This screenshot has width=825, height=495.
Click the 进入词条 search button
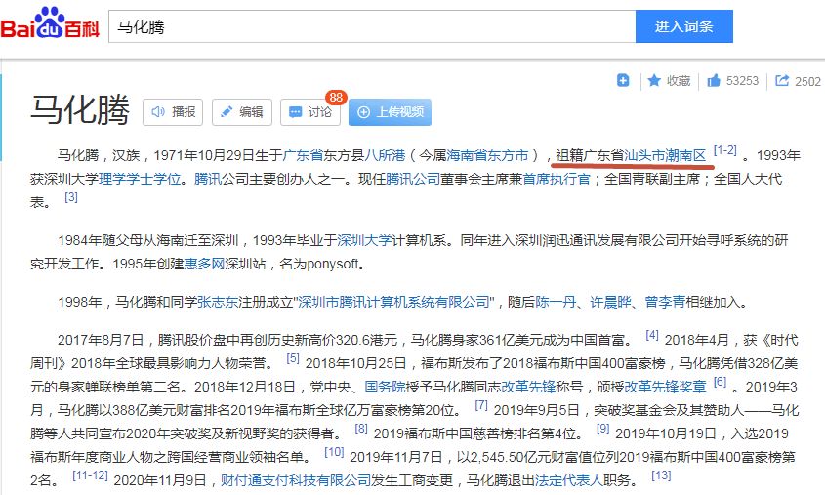click(684, 26)
